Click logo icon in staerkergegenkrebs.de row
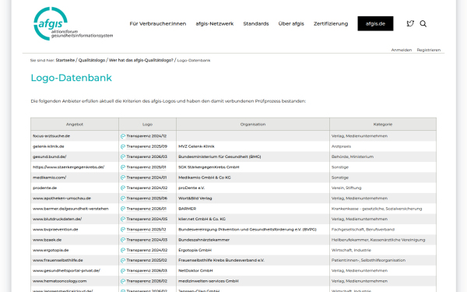Screen dimensions: 467x292 point(123,167)
